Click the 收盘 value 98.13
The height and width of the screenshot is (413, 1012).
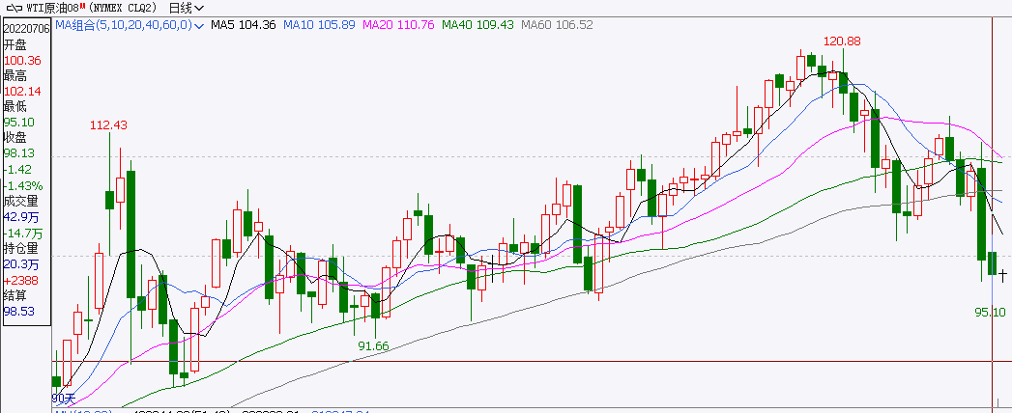(19, 153)
